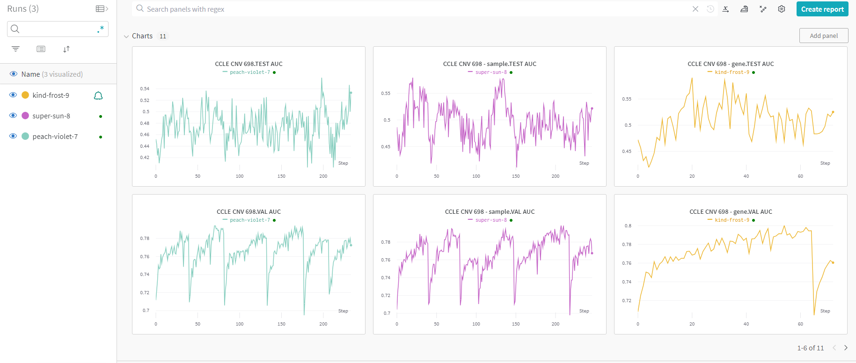
Task: Open the runs filter icon
Action: (15, 49)
